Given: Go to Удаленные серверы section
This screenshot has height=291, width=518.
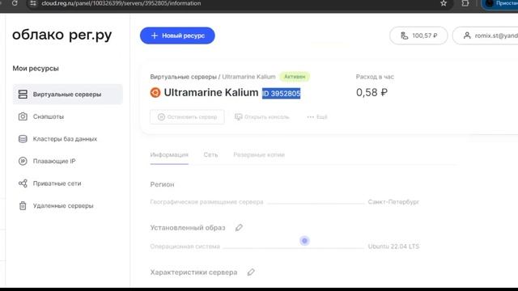Looking at the screenshot, I should coord(63,205).
